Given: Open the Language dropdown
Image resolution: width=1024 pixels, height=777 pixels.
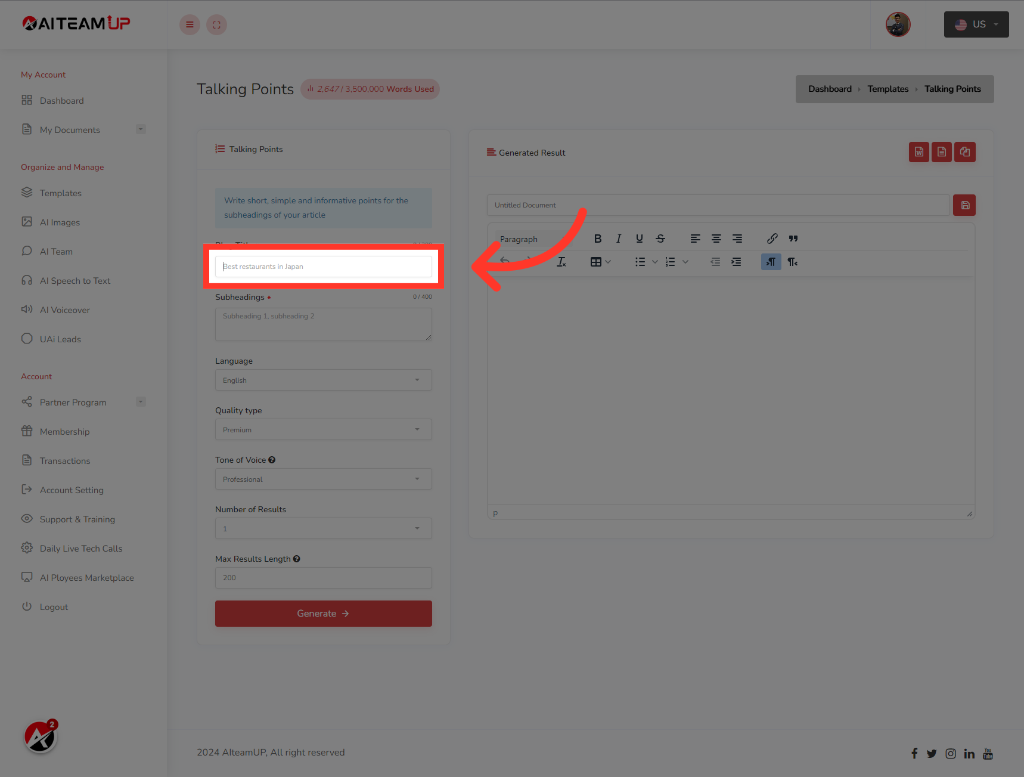Looking at the screenshot, I should [323, 380].
